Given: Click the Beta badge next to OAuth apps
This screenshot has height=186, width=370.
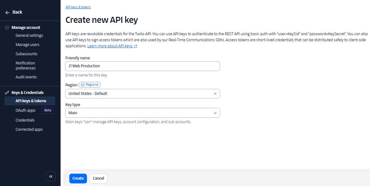Looking at the screenshot, I should coord(47,110).
